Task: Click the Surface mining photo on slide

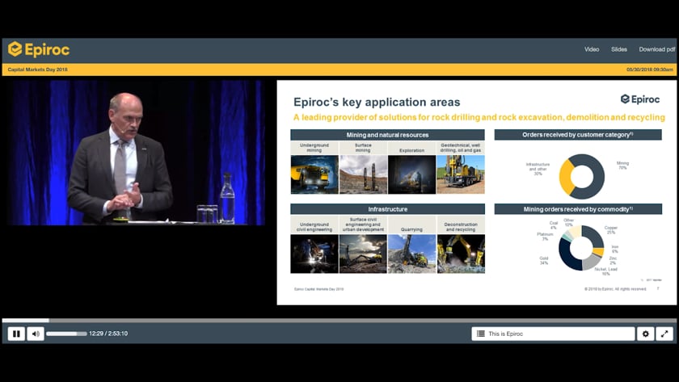Action: pos(363,174)
